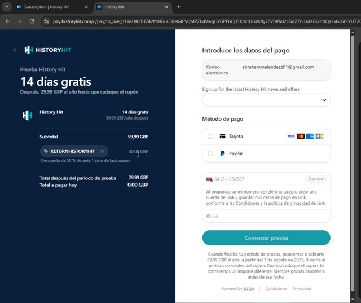
Task: Open the footer Privacidad link
Action: pyautogui.click(x=302, y=289)
